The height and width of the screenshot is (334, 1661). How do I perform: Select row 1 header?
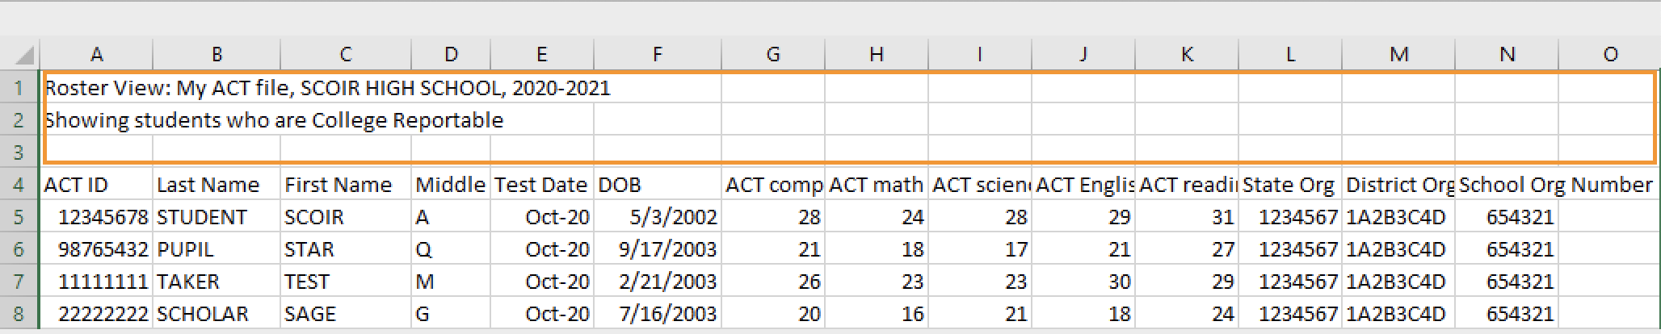(19, 88)
